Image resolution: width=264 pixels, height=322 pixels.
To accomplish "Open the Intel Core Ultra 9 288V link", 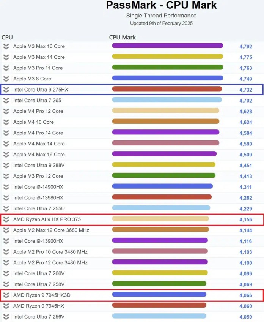I will 39,165.
